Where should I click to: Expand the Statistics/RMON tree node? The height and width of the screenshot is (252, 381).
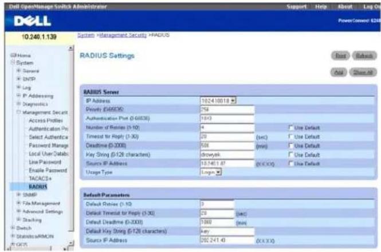click(13, 236)
